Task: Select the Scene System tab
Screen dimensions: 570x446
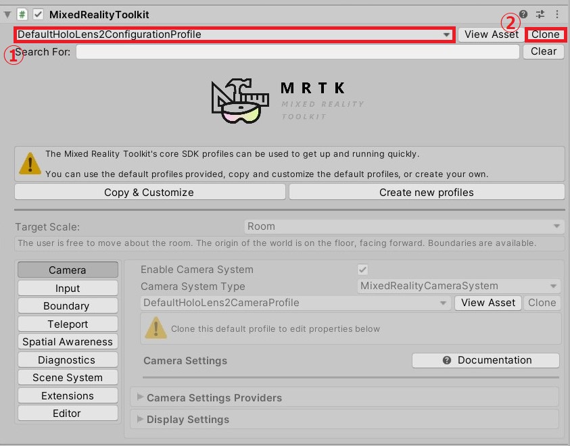Action: pyautogui.click(x=68, y=377)
